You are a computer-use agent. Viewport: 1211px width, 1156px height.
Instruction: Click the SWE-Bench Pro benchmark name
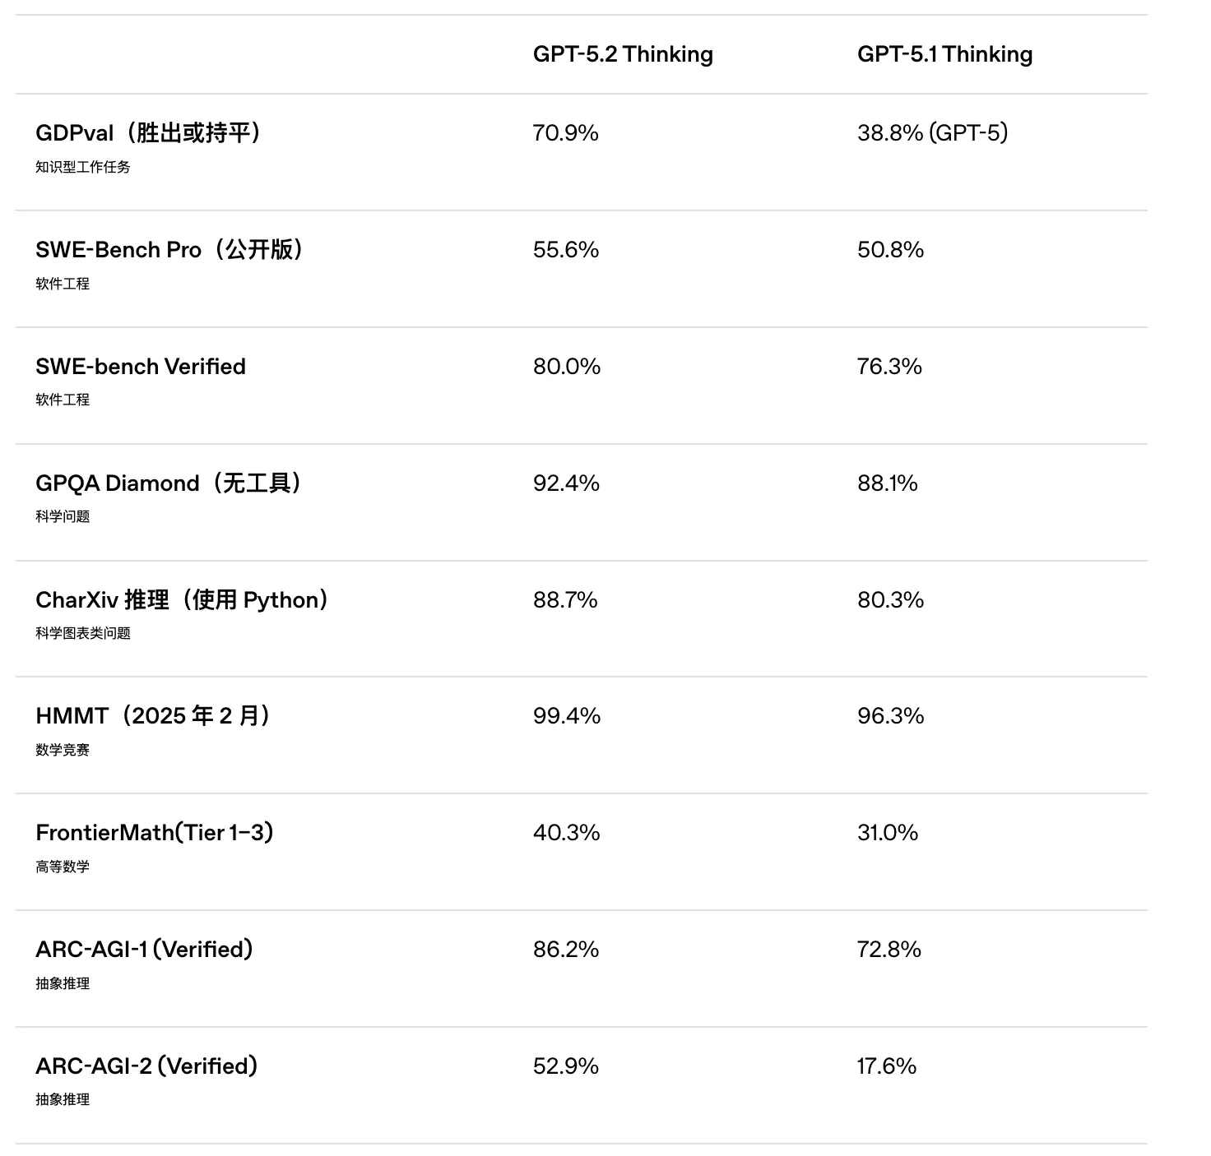pyautogui.click(x=169, y=250)
